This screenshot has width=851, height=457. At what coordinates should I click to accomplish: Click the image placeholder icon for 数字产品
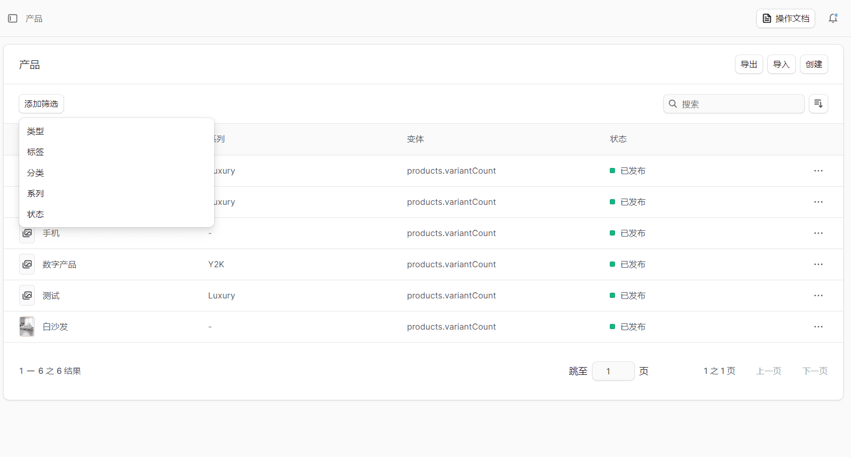(x=27, y=265)
